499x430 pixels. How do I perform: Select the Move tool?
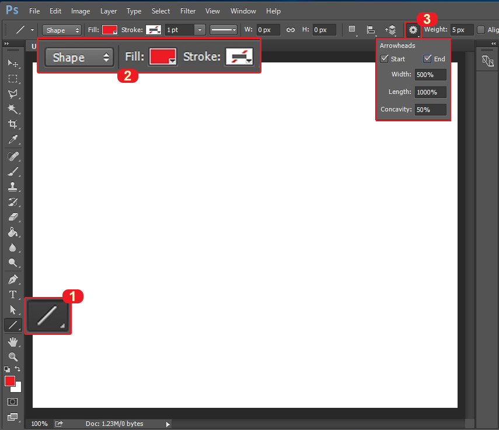click(13, 63)
